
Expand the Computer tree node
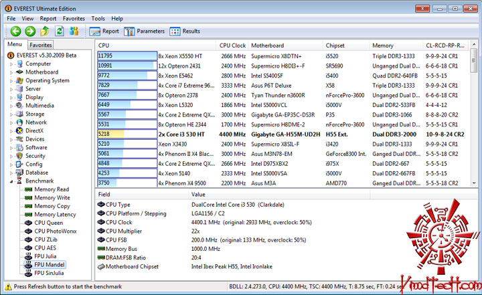[x=11, y=64]
